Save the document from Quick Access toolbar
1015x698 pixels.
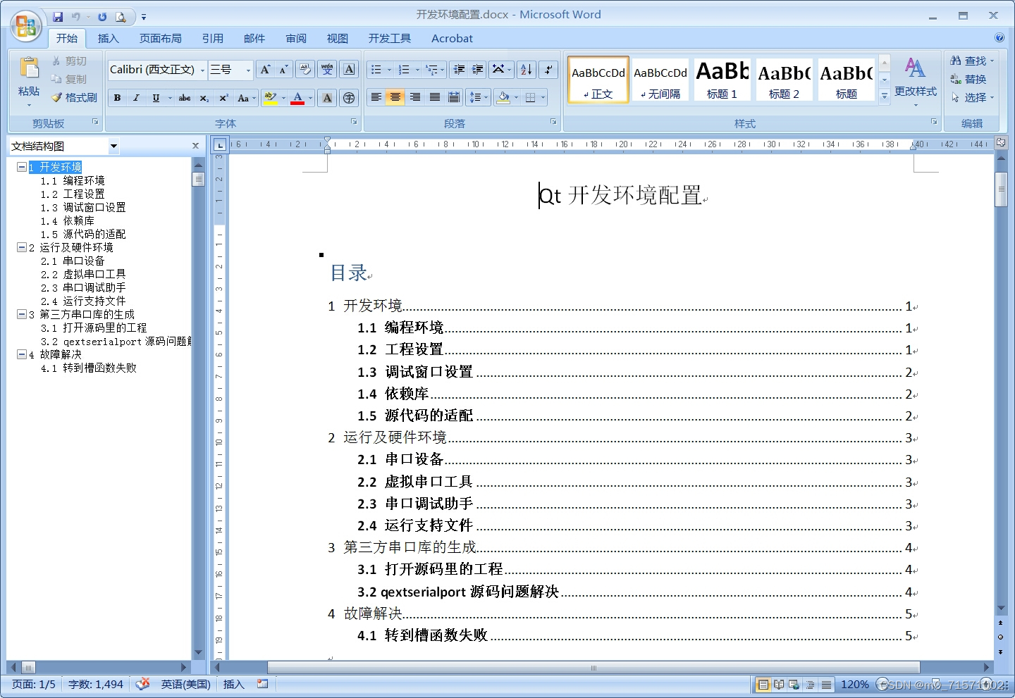tap(58, 16)
